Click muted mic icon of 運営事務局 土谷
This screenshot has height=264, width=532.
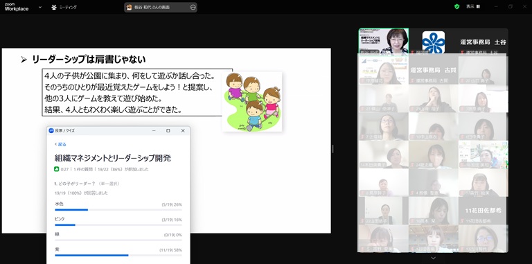coord(462,52)
